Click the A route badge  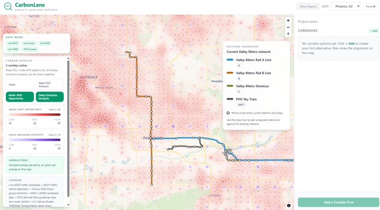coord(239,65)
